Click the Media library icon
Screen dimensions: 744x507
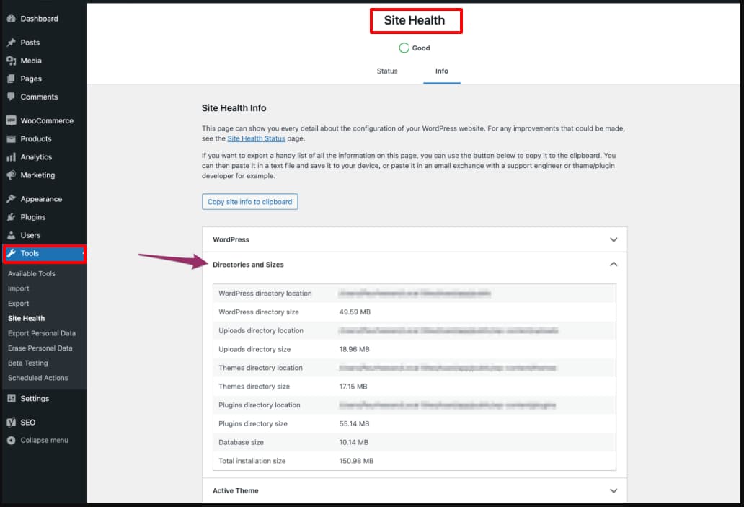(x=12, y=61)
